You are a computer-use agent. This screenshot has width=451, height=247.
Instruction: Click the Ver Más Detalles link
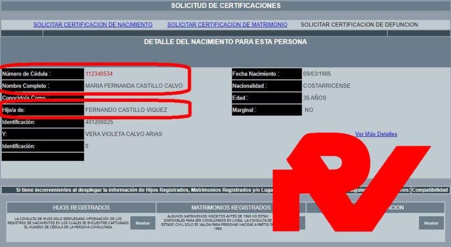(x=376, y=134)
